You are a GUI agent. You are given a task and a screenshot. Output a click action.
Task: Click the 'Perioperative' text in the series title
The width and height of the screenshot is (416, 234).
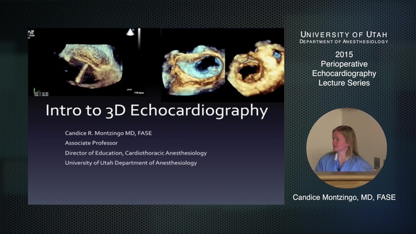pos(344,64)
